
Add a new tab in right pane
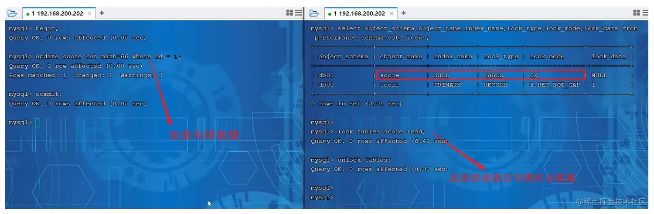click(403, 13)
